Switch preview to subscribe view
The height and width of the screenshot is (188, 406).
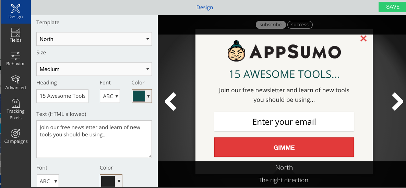point(271,25)
